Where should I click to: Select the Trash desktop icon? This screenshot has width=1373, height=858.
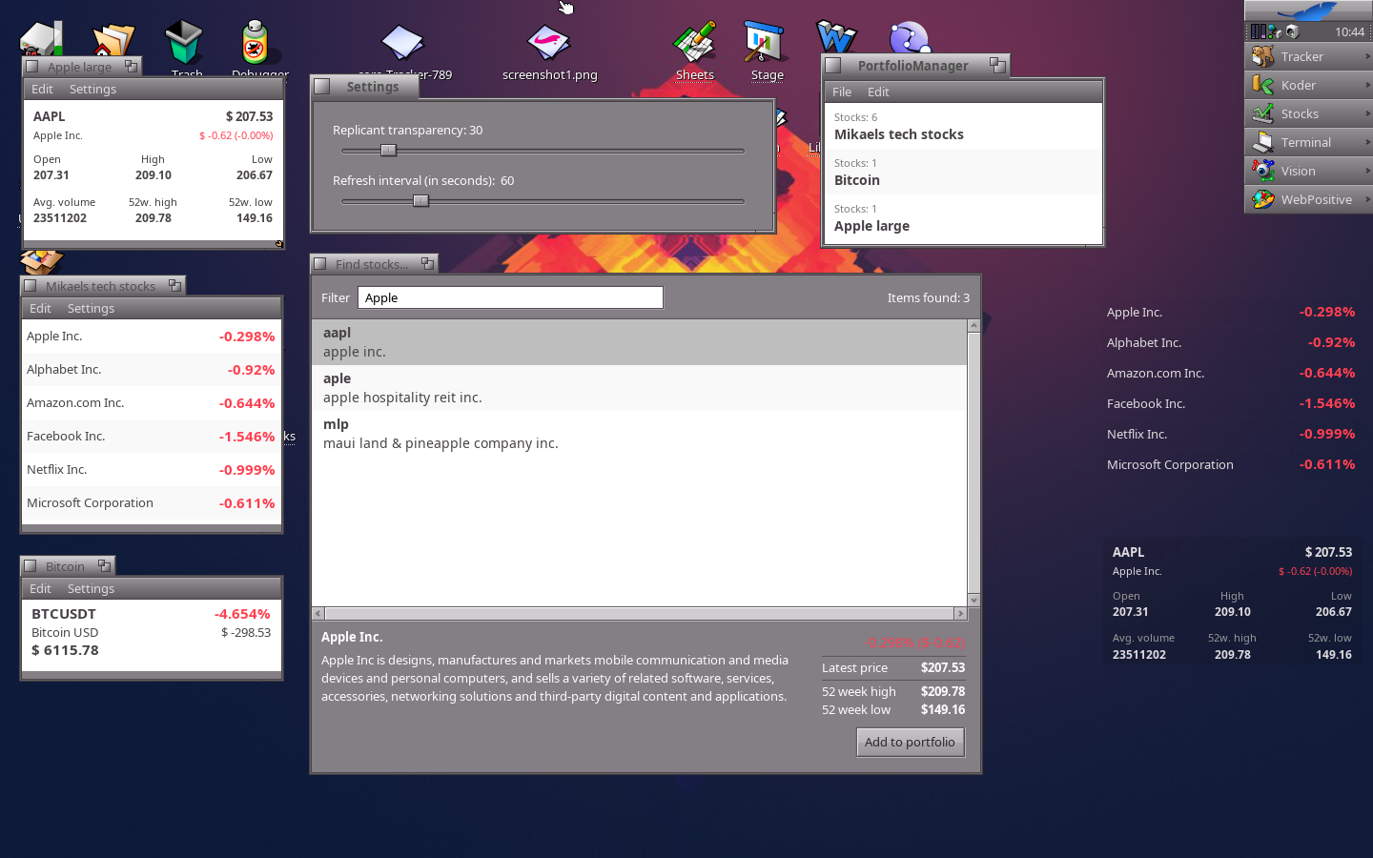(184, 44)
